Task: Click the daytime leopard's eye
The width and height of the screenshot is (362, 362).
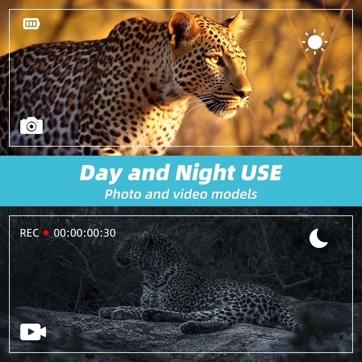Action: (214, 60)
